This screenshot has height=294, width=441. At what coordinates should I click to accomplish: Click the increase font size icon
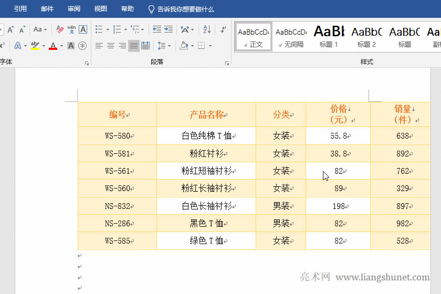[x=10, y=29]
